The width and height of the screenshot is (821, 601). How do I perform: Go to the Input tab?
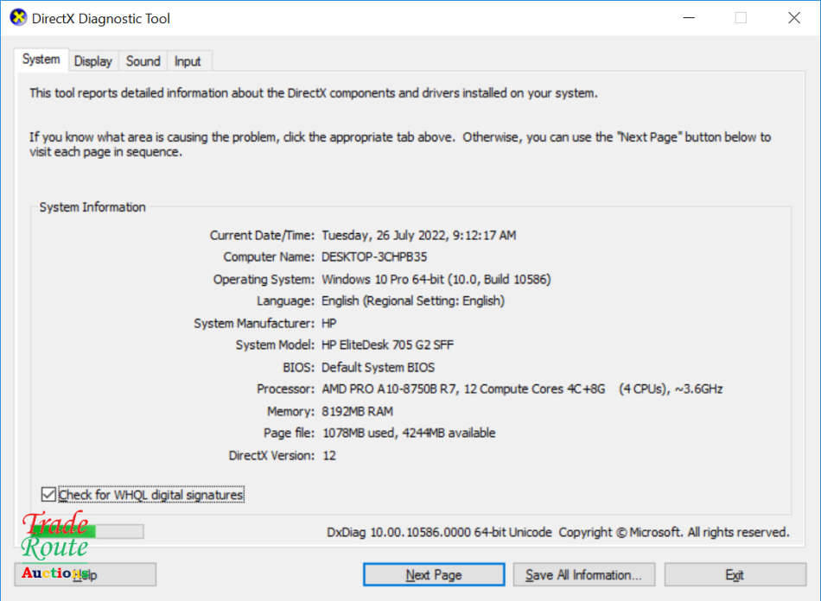pos(188,61)
